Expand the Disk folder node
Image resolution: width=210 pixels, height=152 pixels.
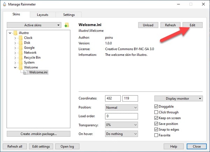[15, 43]
